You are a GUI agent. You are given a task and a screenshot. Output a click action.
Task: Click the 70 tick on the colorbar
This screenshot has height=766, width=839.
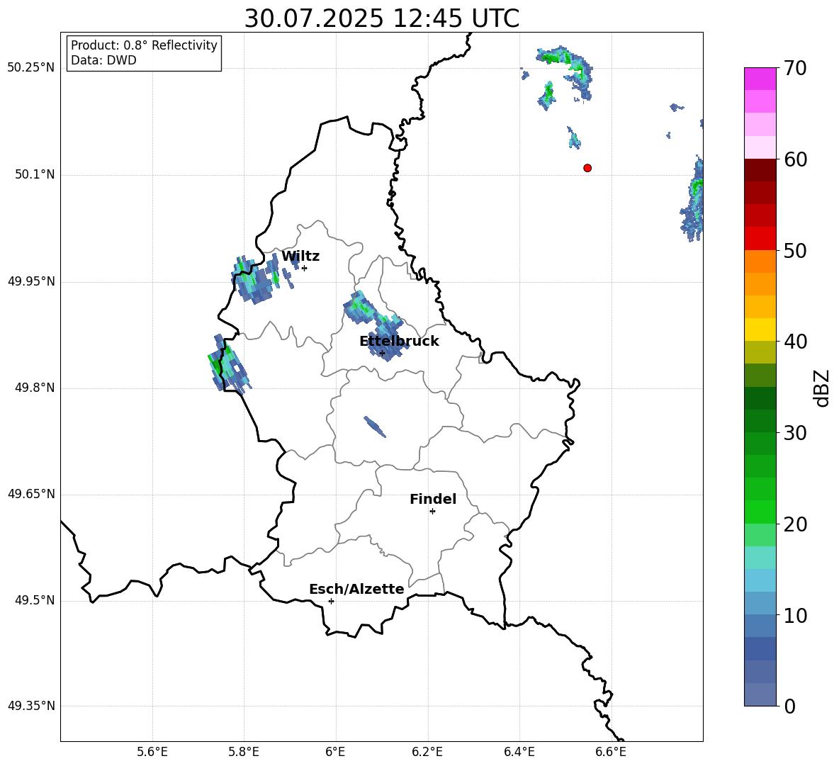tap(795, 68)
